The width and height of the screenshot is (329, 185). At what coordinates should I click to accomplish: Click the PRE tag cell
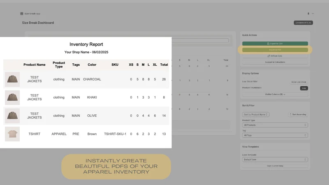pyautogui.click(x=76, y=134)
